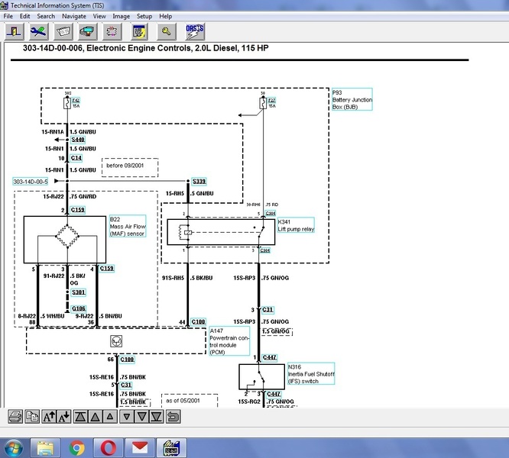Open Google Chrome from the taskbar
Screen dimensions: 509x458
coord(77,447)
